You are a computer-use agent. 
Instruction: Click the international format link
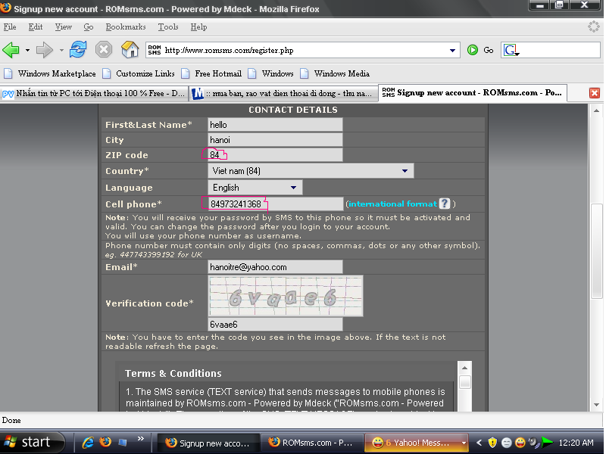pos(392,204)
